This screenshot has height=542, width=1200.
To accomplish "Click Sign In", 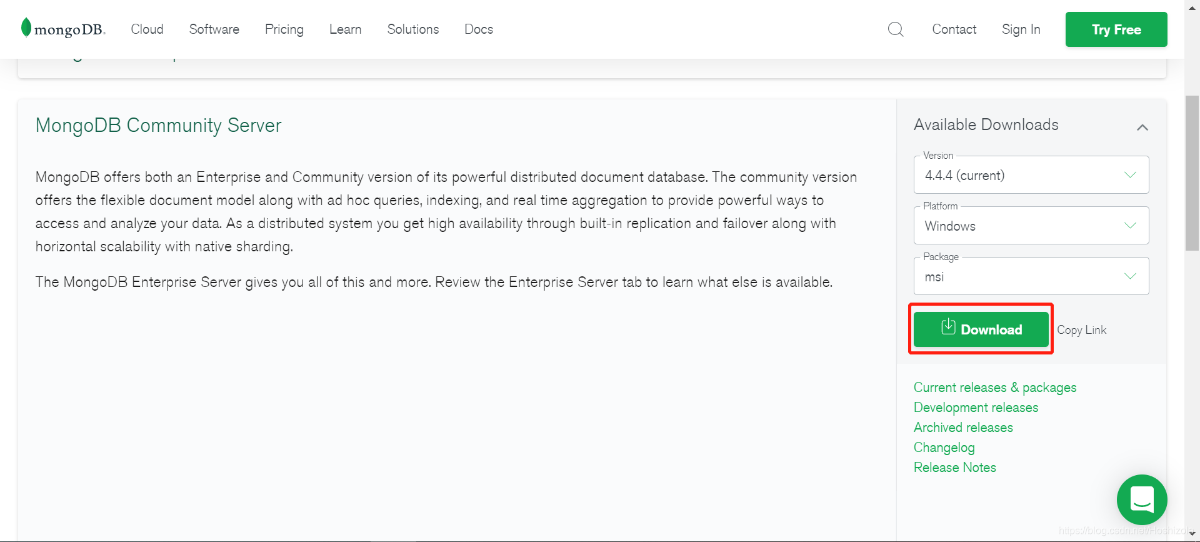I will click(1021, 29).
